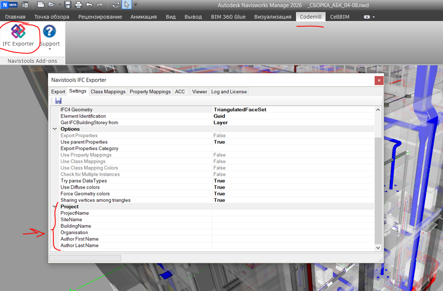Image resolution: width=443 pixels, height=291 pixels.
Task: Click the Organisation value field
Action: tap(293, 232)
